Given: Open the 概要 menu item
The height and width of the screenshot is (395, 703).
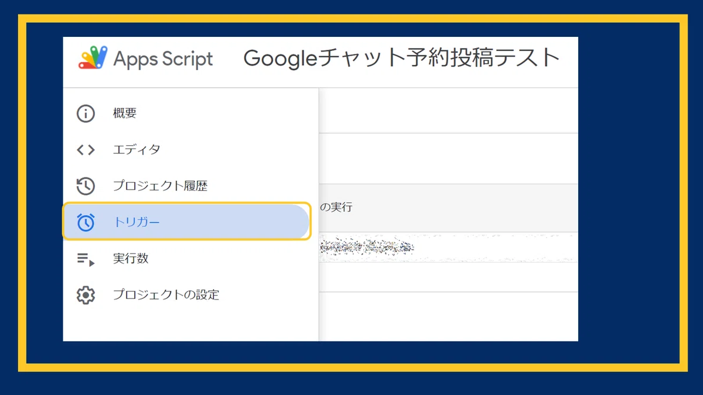Looking at the screenshot, I should pyautogui.click(x=125, y=114).
